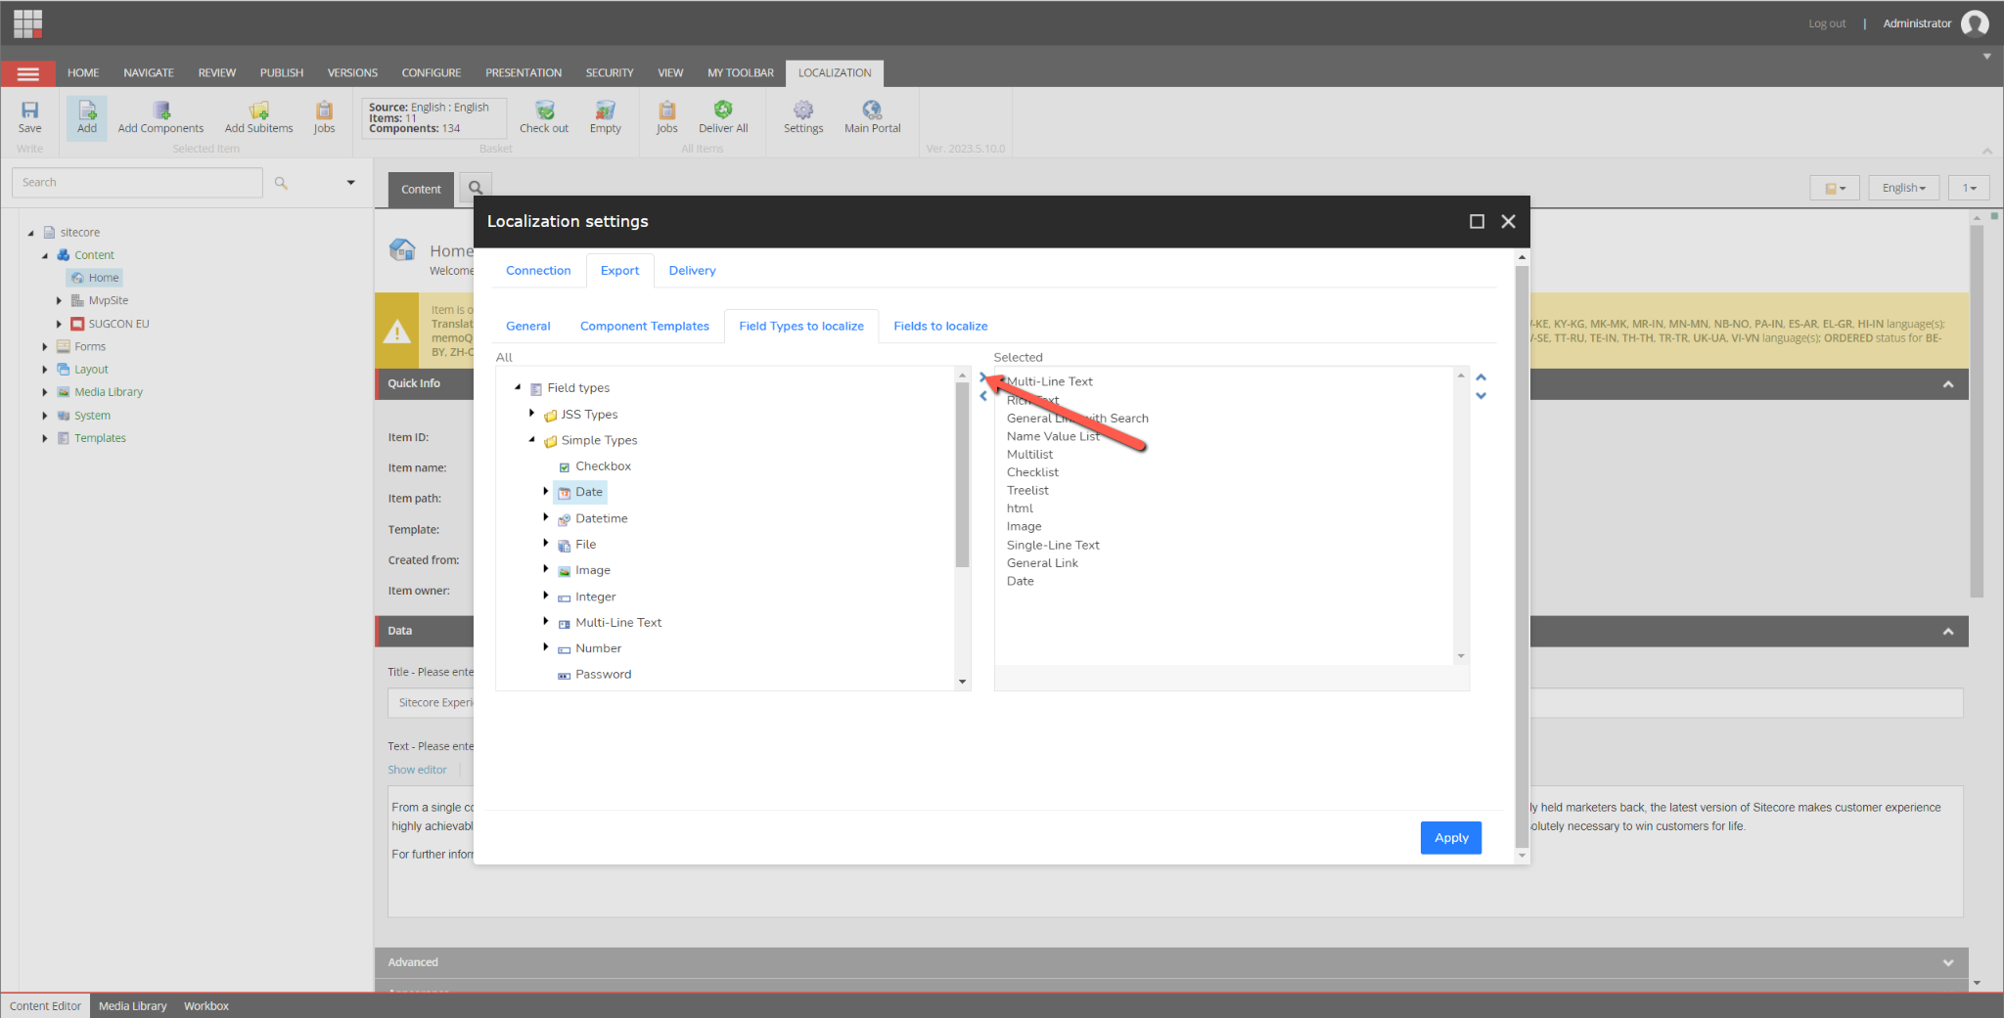The width and height of the screenshot is (2004, 1018).
Task: Open Workbox in the bottom bar
Action: (x=206, y=1006)
